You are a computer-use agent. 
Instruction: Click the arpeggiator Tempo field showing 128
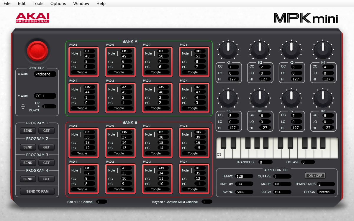click(244, 176)
